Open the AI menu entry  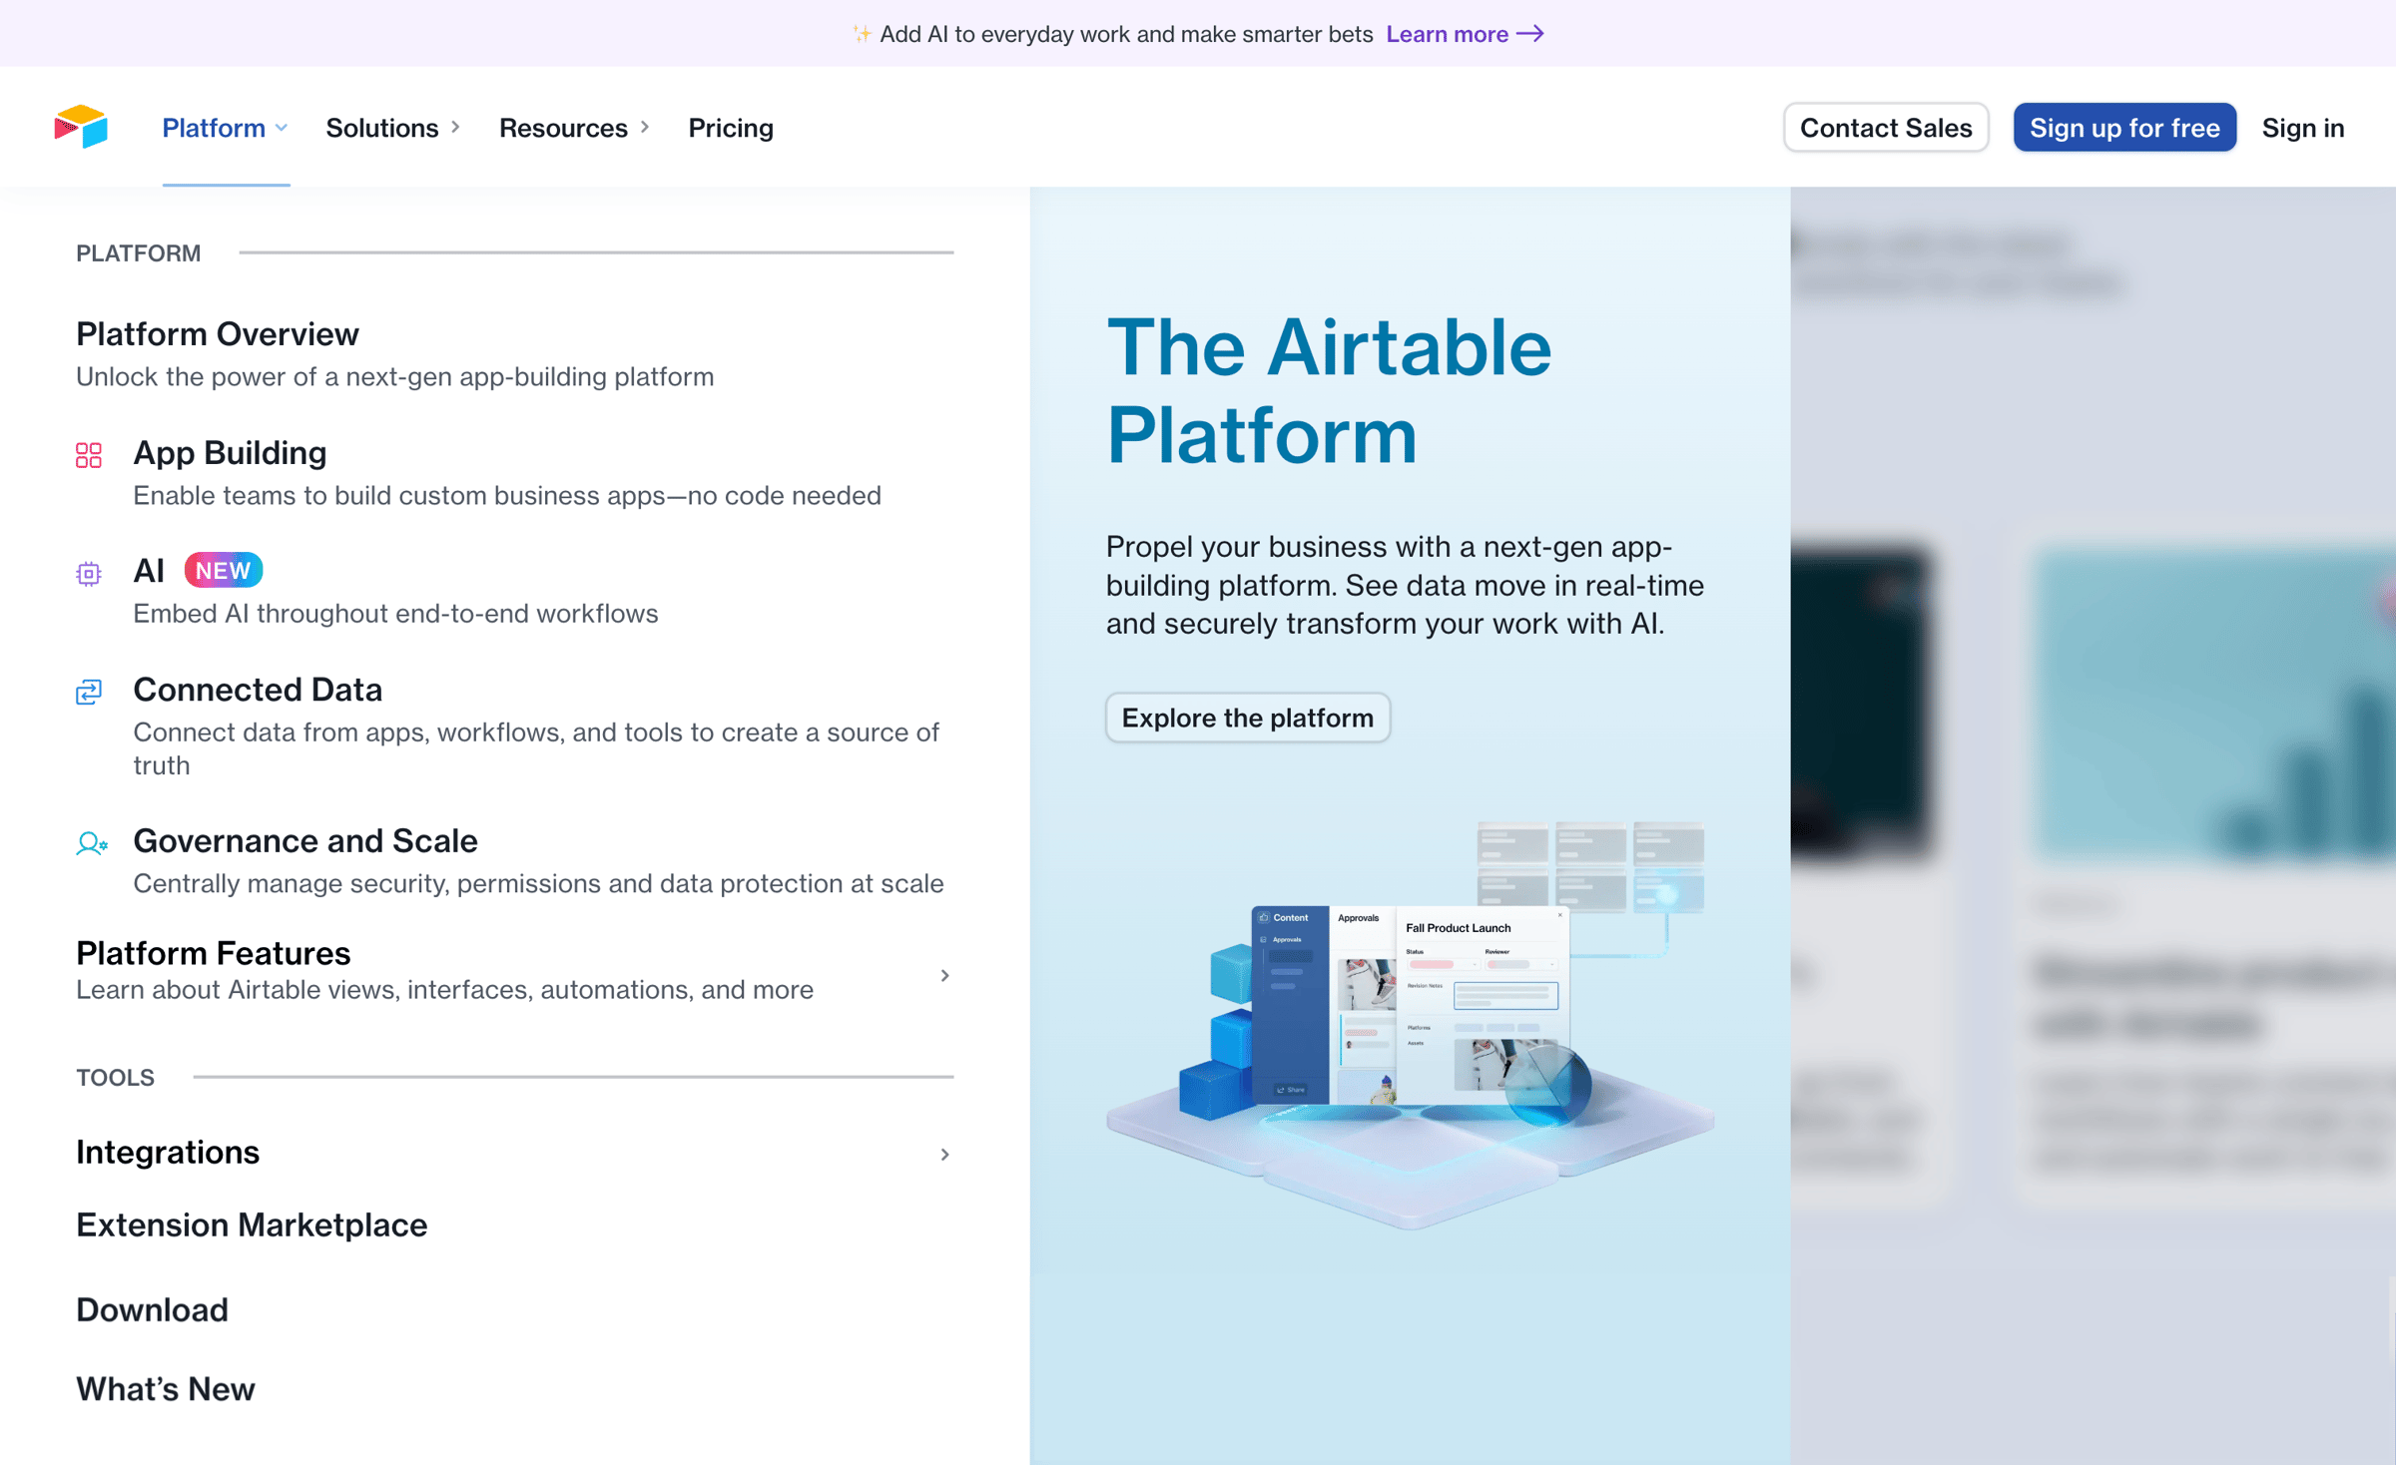click(x=149, y=571)
